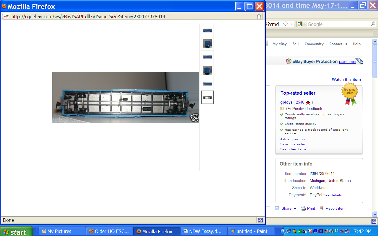
Task: Click the Google search input field
Action: (x=338, y=24)
